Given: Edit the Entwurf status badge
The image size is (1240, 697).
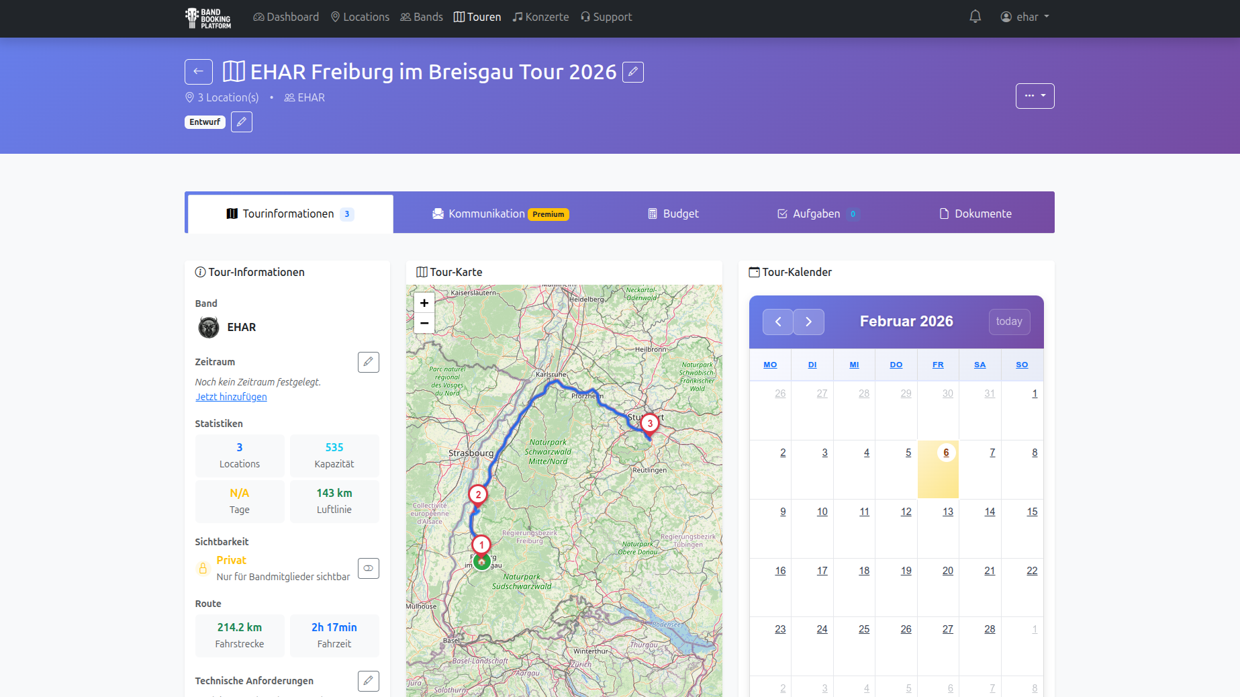Looking at the screenshot, I should [241, 122].
